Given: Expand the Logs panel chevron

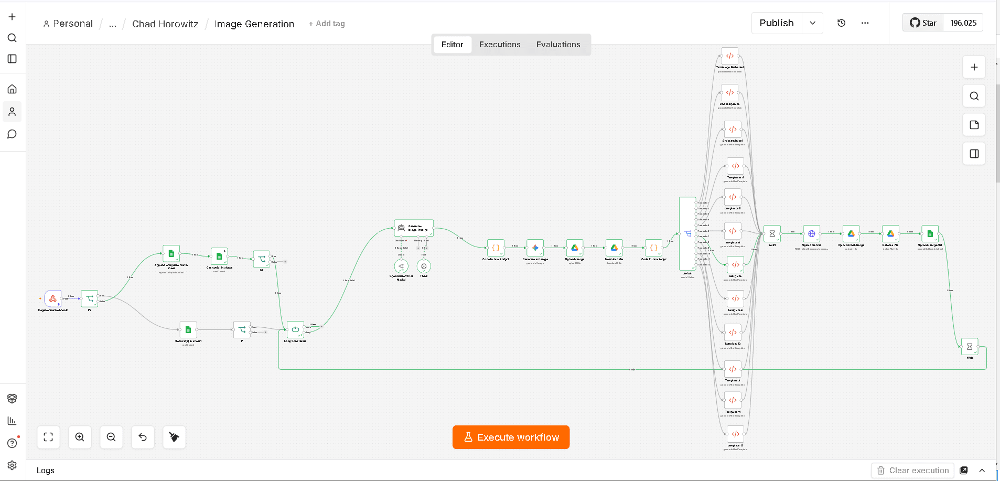Looking at the screenshot, I should [982, 471].
